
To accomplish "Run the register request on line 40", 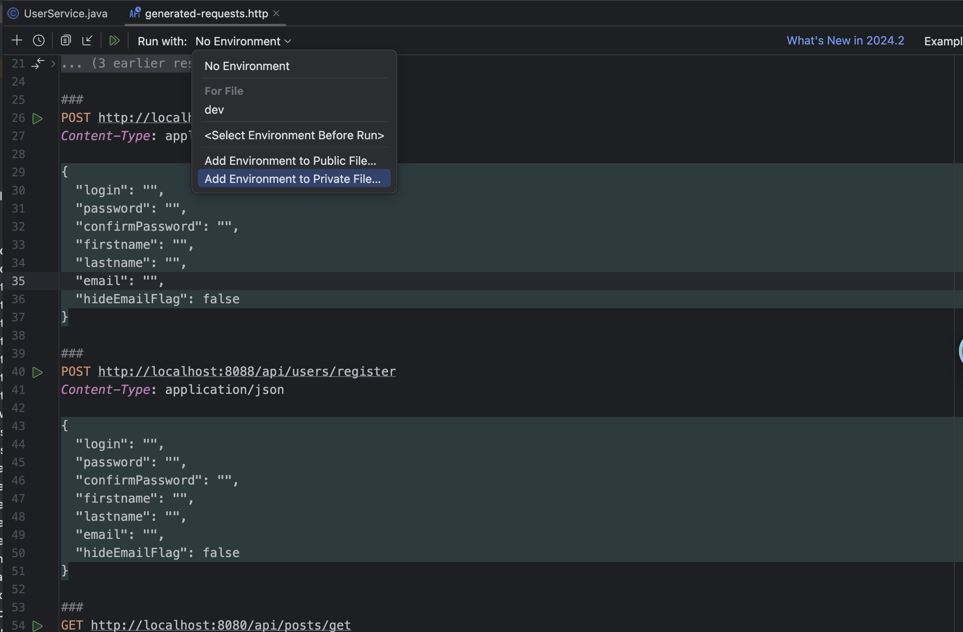I will (38, 372).
